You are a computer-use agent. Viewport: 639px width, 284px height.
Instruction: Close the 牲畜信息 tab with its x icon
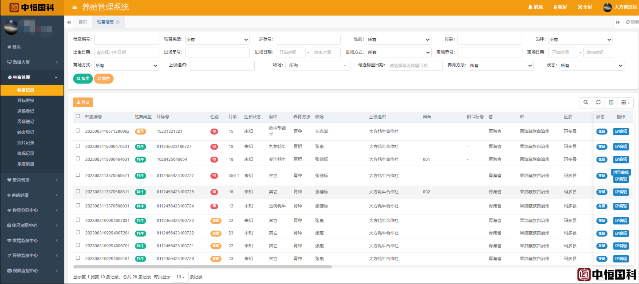[x=117, y=22]
